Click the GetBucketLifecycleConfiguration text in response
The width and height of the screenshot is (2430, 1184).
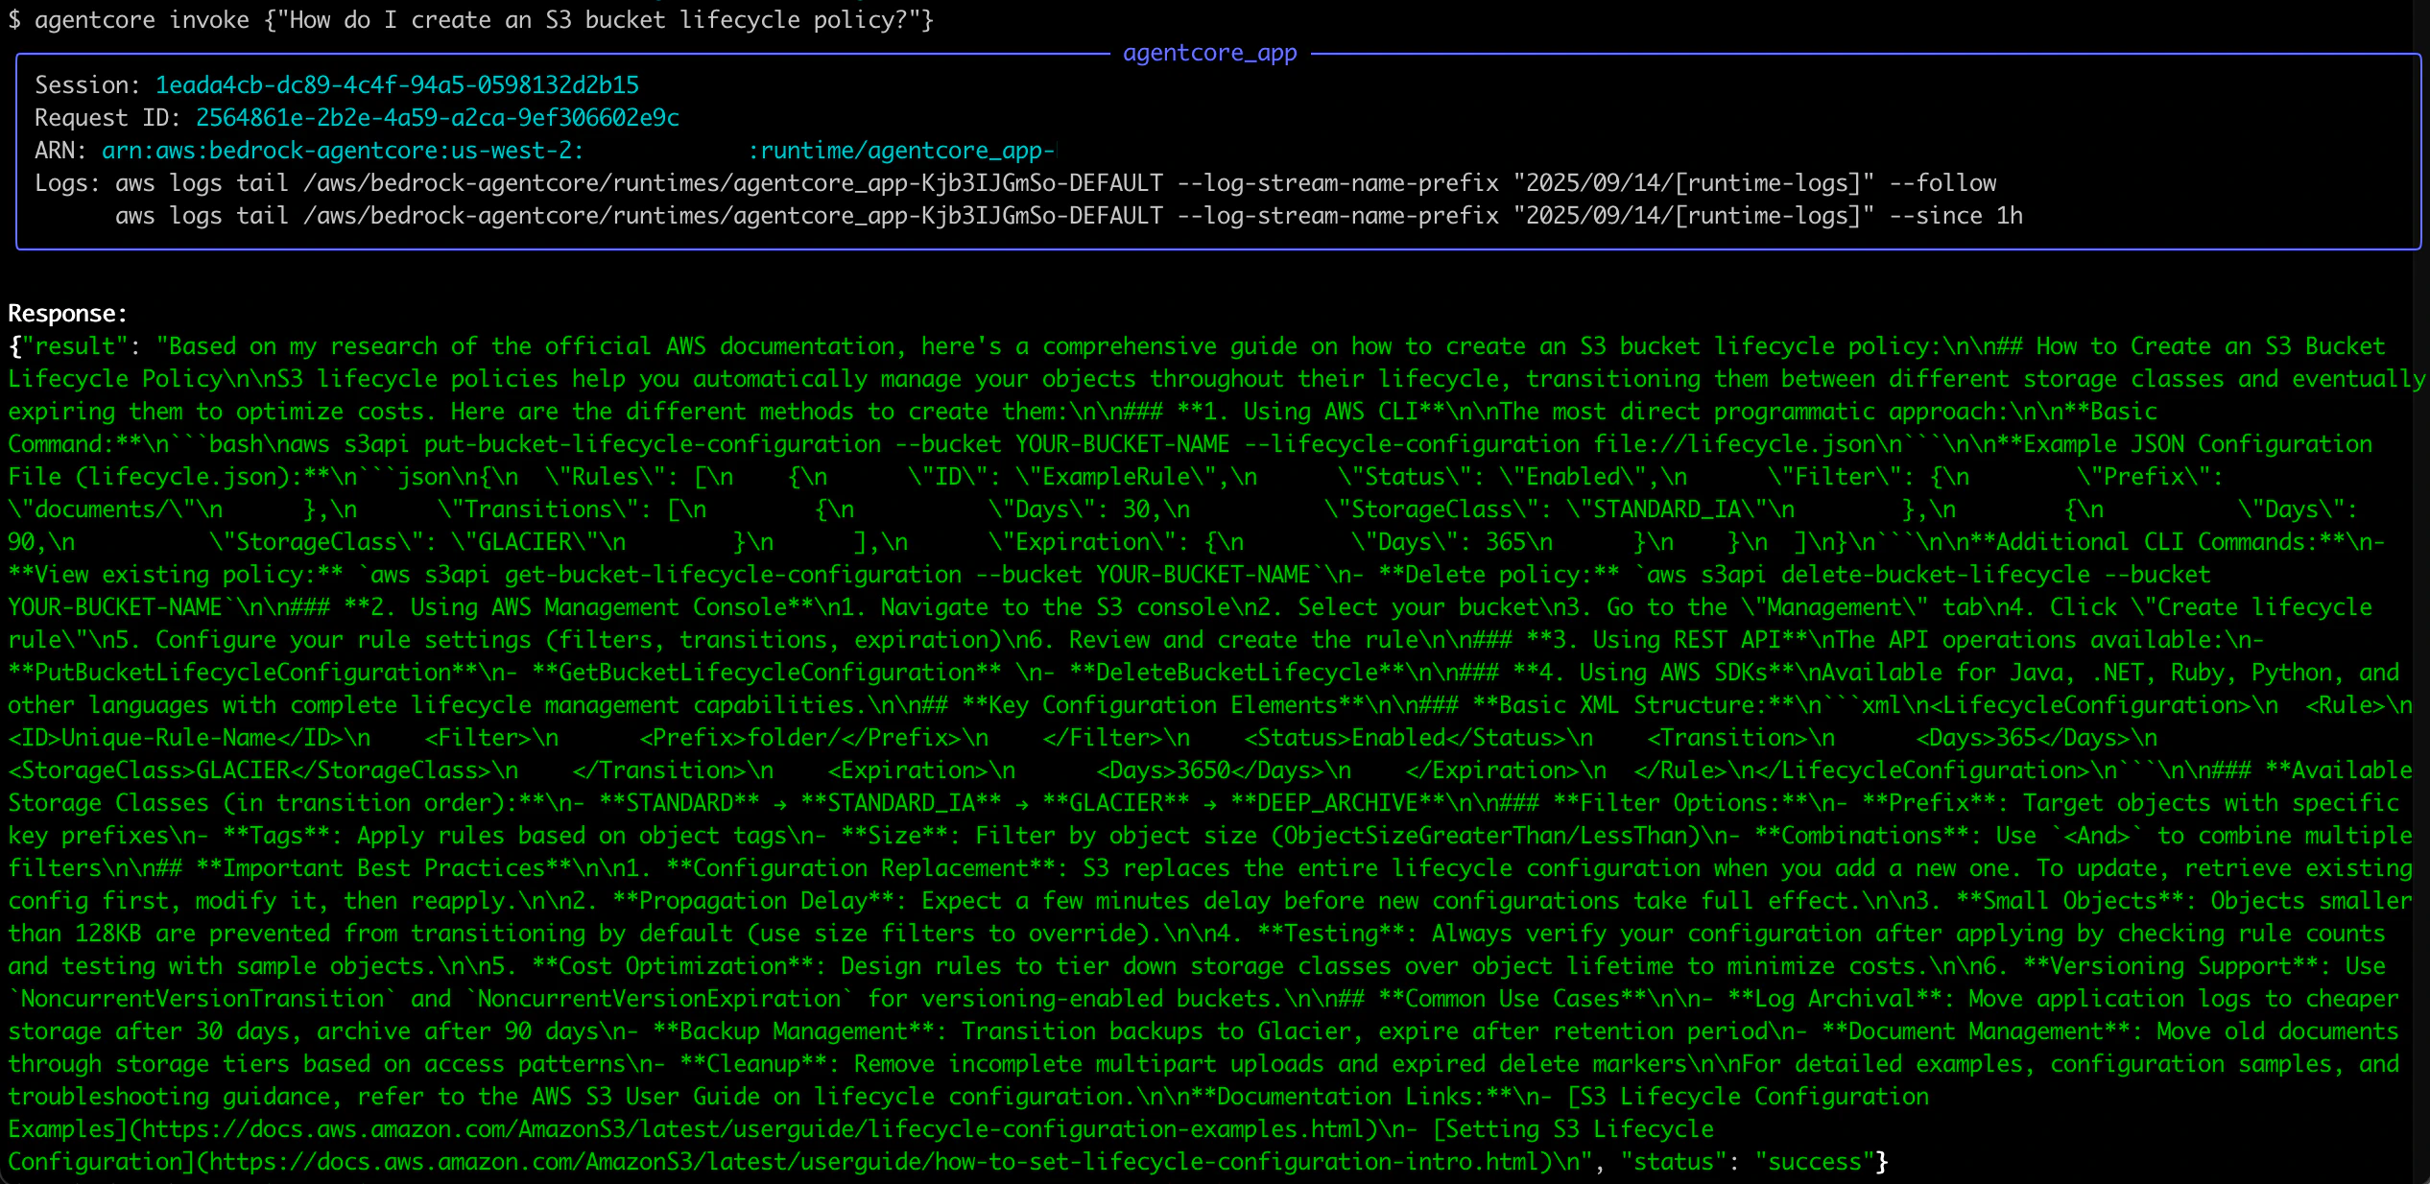[767, 673]
